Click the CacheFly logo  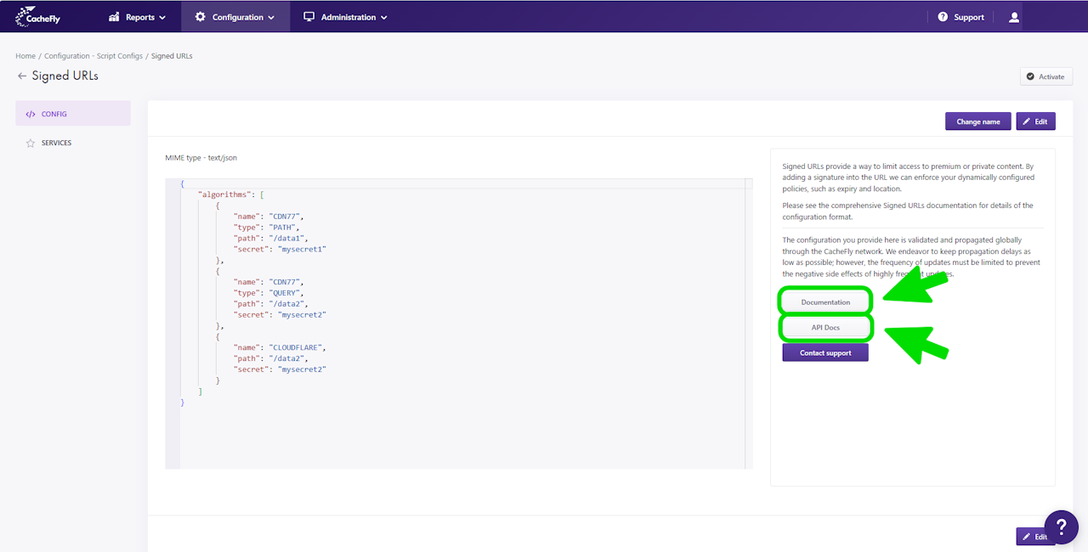(38, 17)
